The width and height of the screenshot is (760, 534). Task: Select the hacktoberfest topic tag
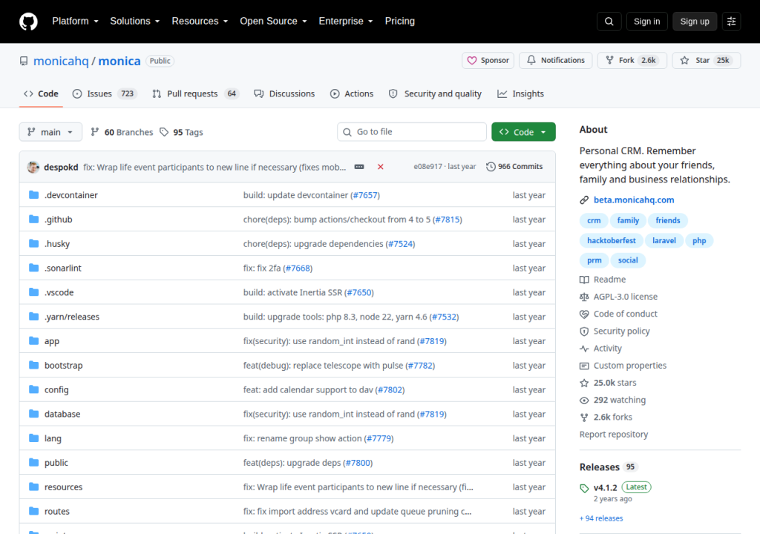pyautogui.click(x=612, y=240)
